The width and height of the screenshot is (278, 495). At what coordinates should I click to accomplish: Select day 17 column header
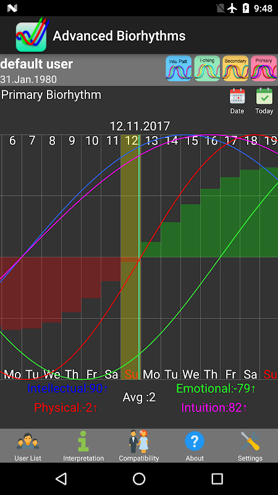coord(230,141)
